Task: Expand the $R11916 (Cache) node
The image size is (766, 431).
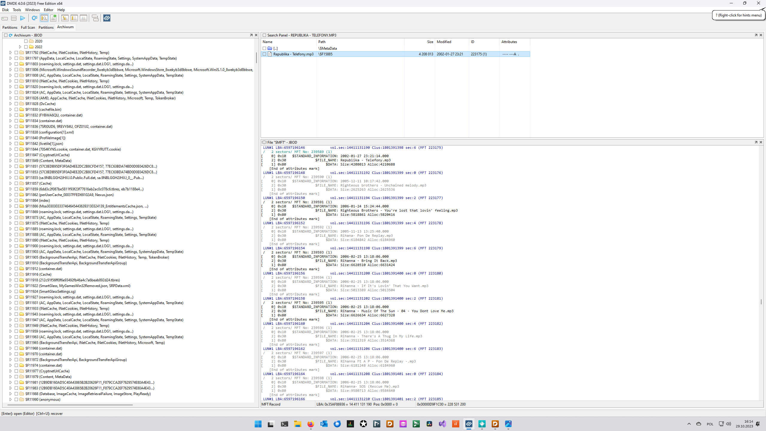Action: point(10,274)
